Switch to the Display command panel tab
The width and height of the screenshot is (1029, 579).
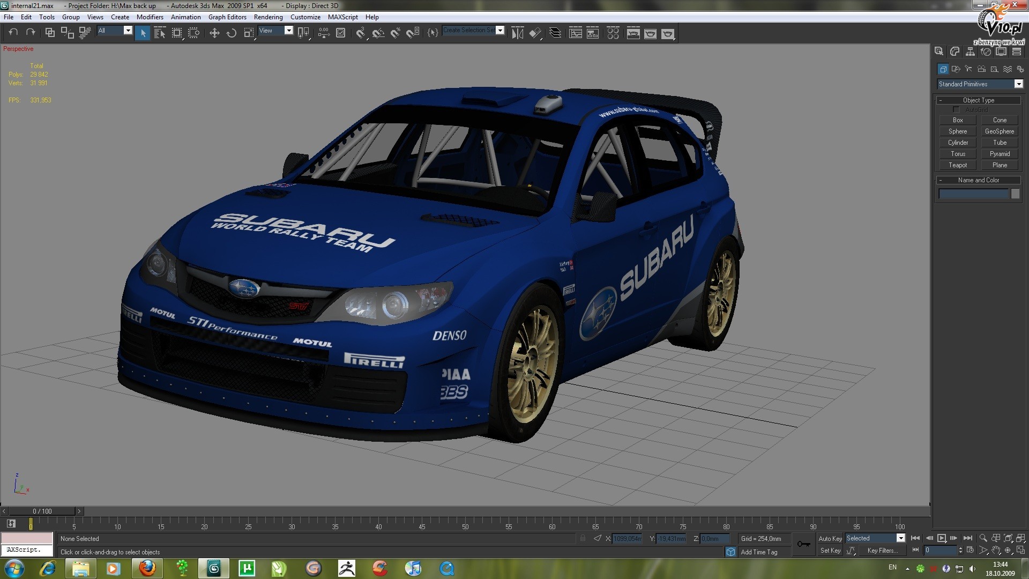point(1001,51)
